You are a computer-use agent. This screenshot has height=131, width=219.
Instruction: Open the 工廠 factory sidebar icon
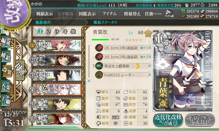coord(6,100)
